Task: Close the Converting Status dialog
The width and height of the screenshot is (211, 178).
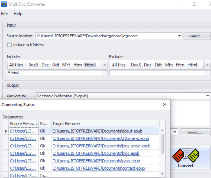Action: [x=165, y=104]
